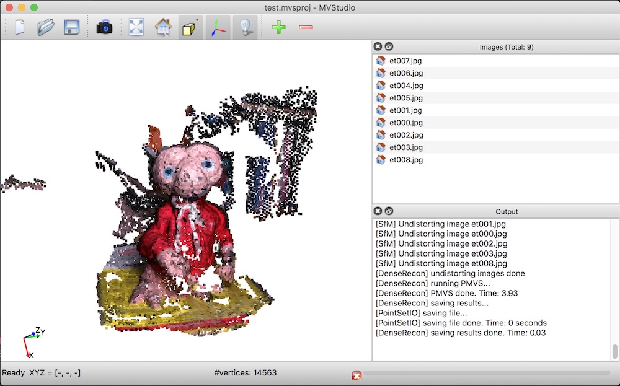Select et005.jpg in the Images list

click(496, 98)
